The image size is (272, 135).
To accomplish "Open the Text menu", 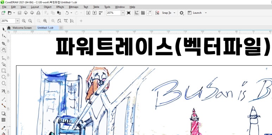I will pos(86,7).
